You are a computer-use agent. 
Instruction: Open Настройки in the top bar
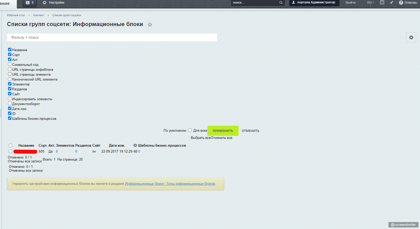coord(54,3)
